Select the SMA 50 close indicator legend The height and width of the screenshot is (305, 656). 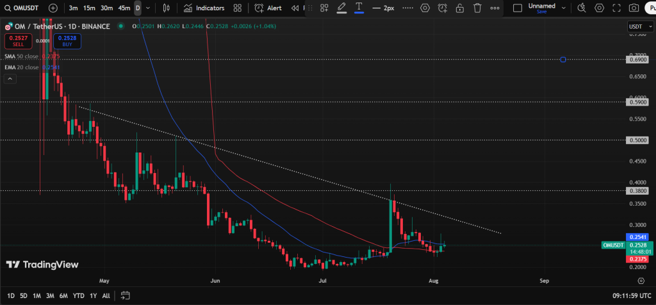(x=21, y=56)
